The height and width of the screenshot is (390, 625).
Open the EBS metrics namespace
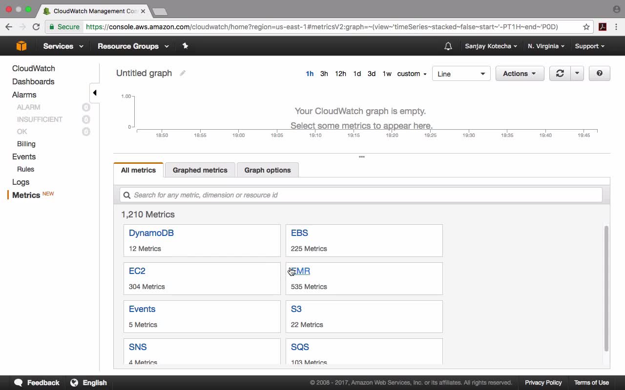pyautogui.click(x=299, y=233)
